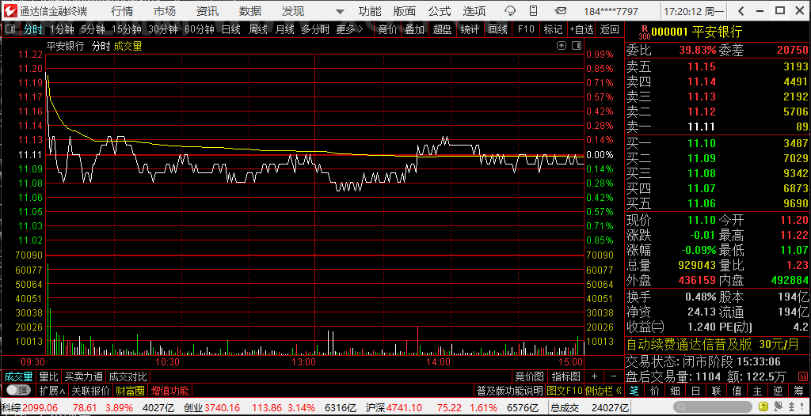Open F10 company info

tap(526, 29)
